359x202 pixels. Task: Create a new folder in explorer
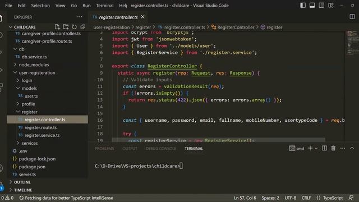(66, 27)
